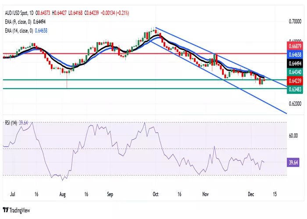Click the green 0.64340 price label
The width and height of the screenshot is (307, 219).
click(x=295, y=72)
